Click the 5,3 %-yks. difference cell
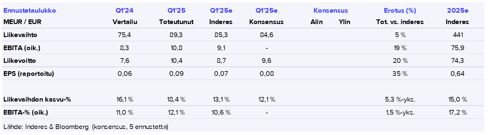The width and height of the screenshot is (488, 135). [x=400, y=100]
